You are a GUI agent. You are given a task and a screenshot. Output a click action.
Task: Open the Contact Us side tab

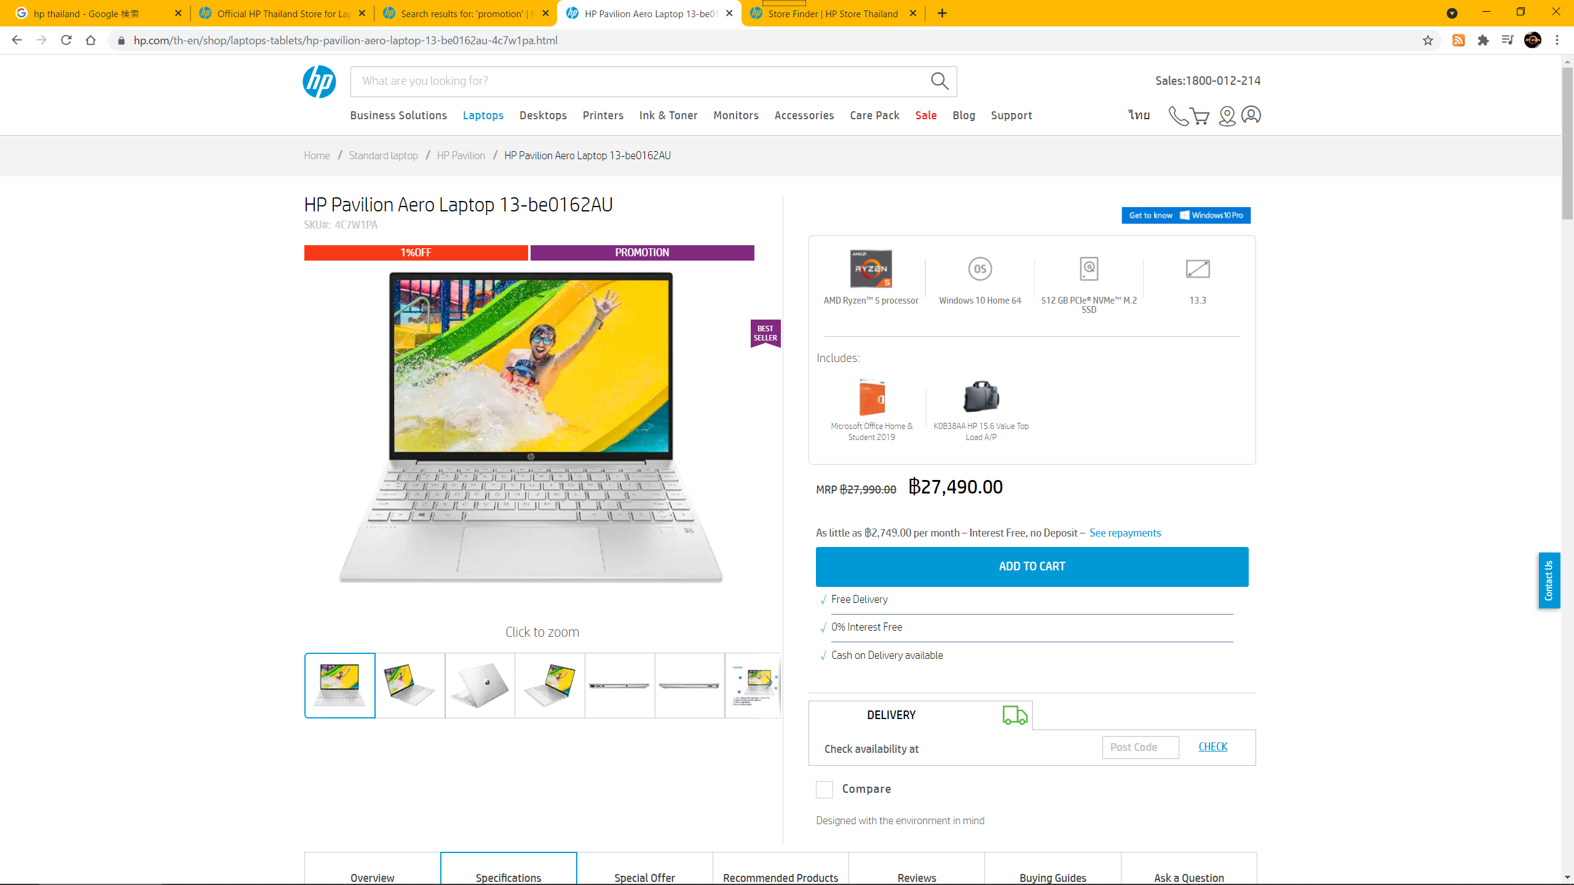click(1549, 580)
